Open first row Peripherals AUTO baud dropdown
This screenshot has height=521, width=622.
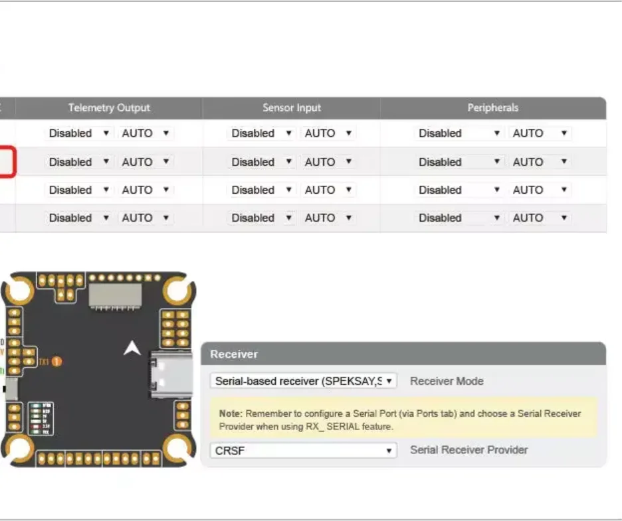pos(540,133)
